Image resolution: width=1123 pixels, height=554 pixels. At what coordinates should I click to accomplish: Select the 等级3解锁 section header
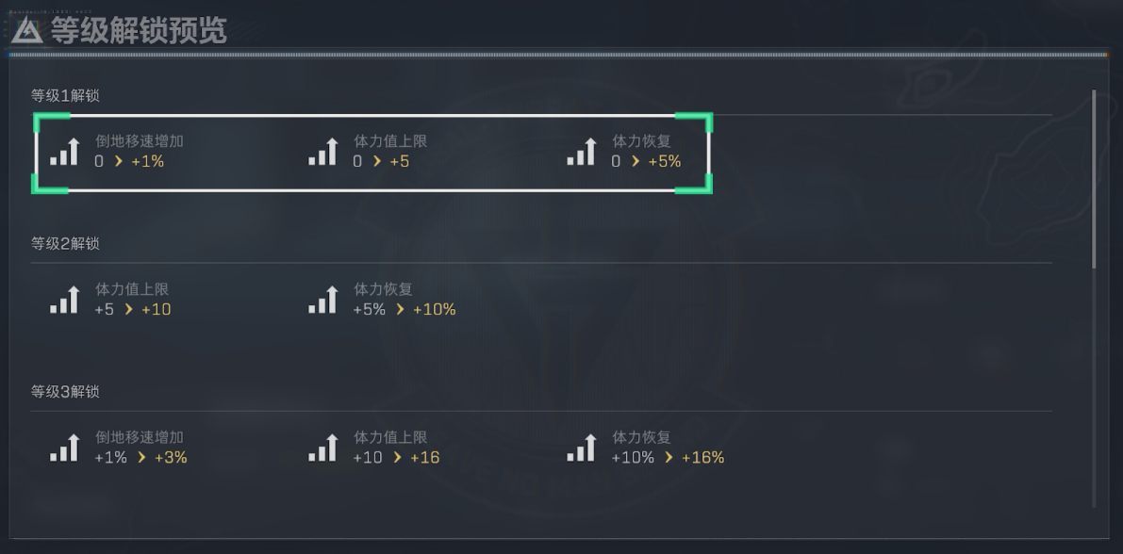pyautogui.click(x=65, y=391)
